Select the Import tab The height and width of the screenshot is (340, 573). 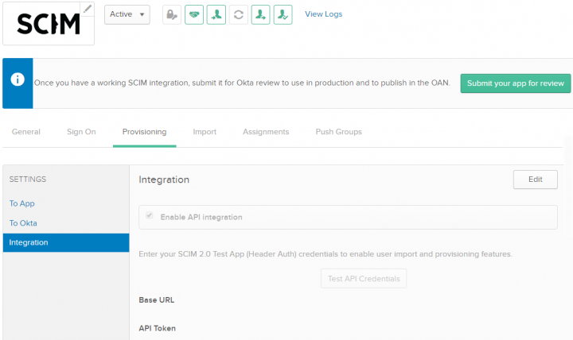tap(205, 132)
